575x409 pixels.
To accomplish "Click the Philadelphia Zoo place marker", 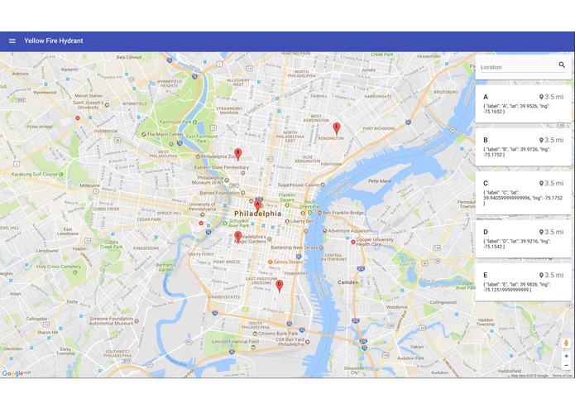I will [x=198, y=156].
